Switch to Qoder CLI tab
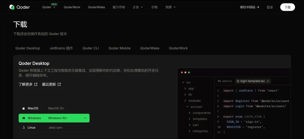The width and height of the screenshot is (304, 139). click(91, 48)
